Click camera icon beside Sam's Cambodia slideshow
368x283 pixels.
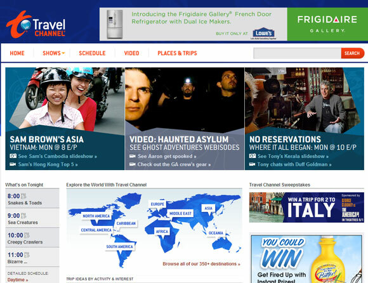13,156
